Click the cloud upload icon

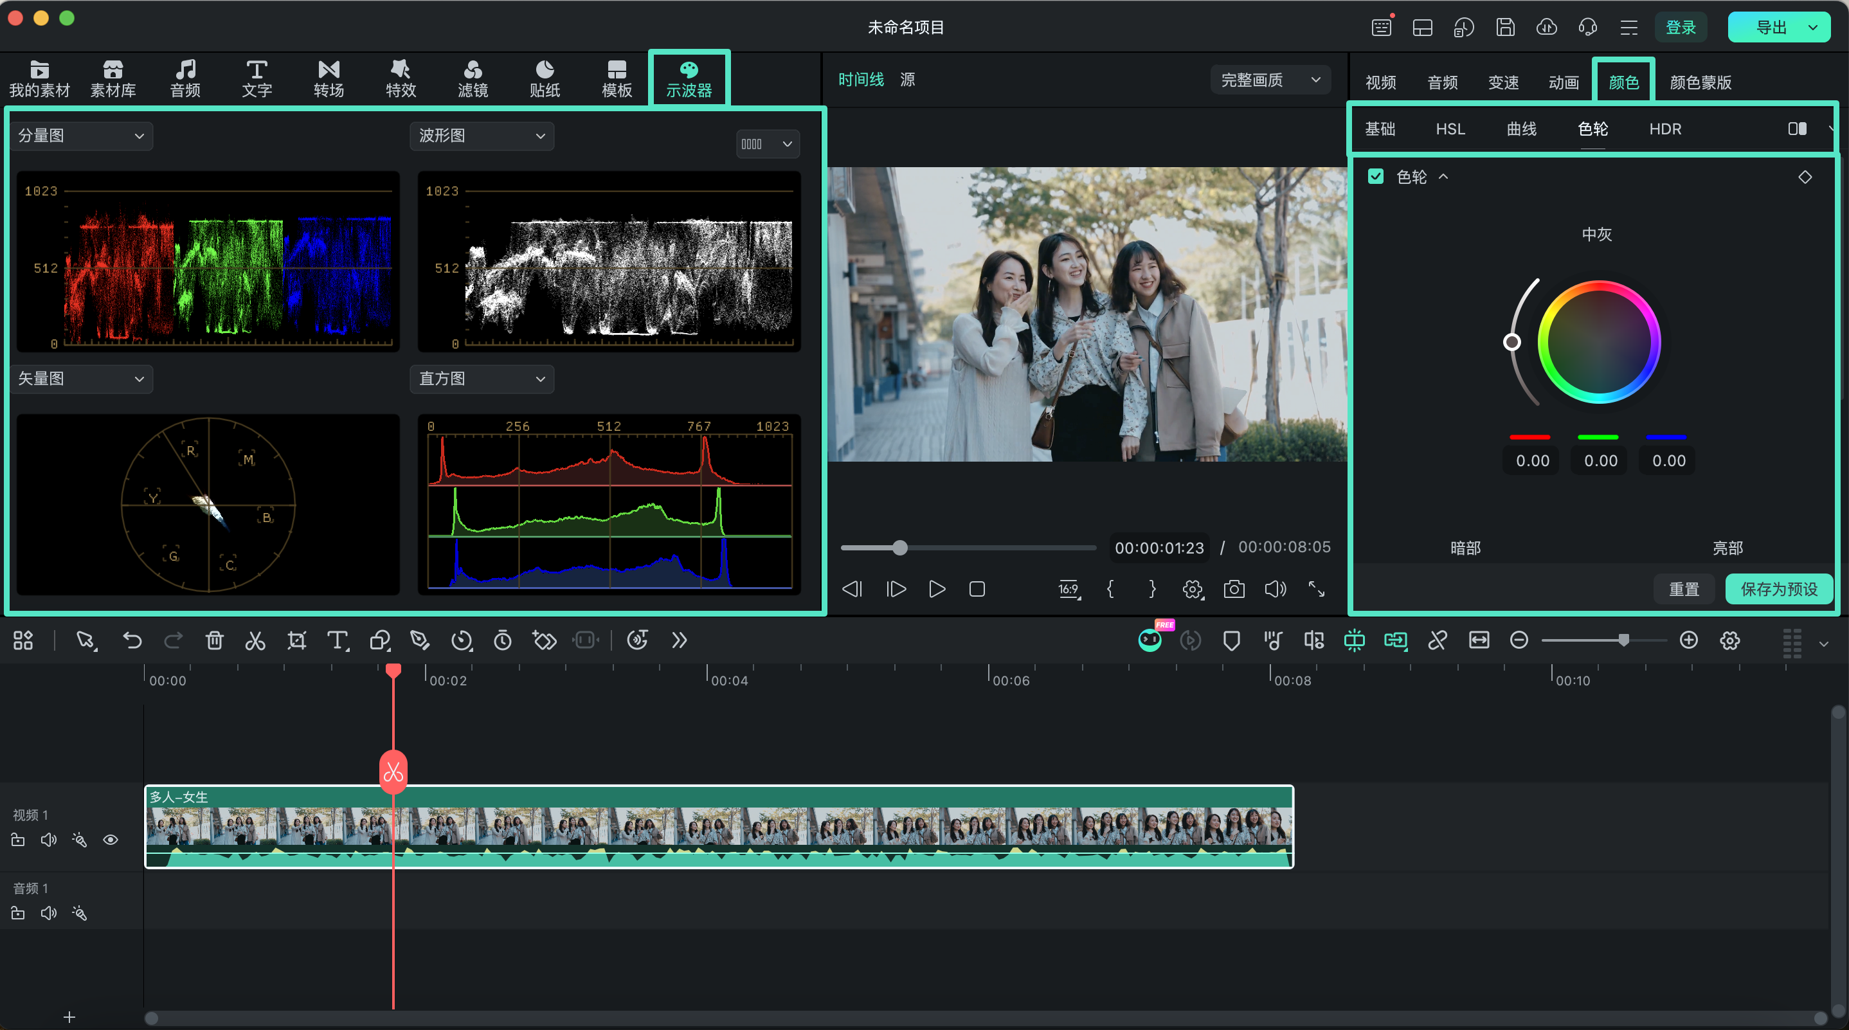[1546, 27]
